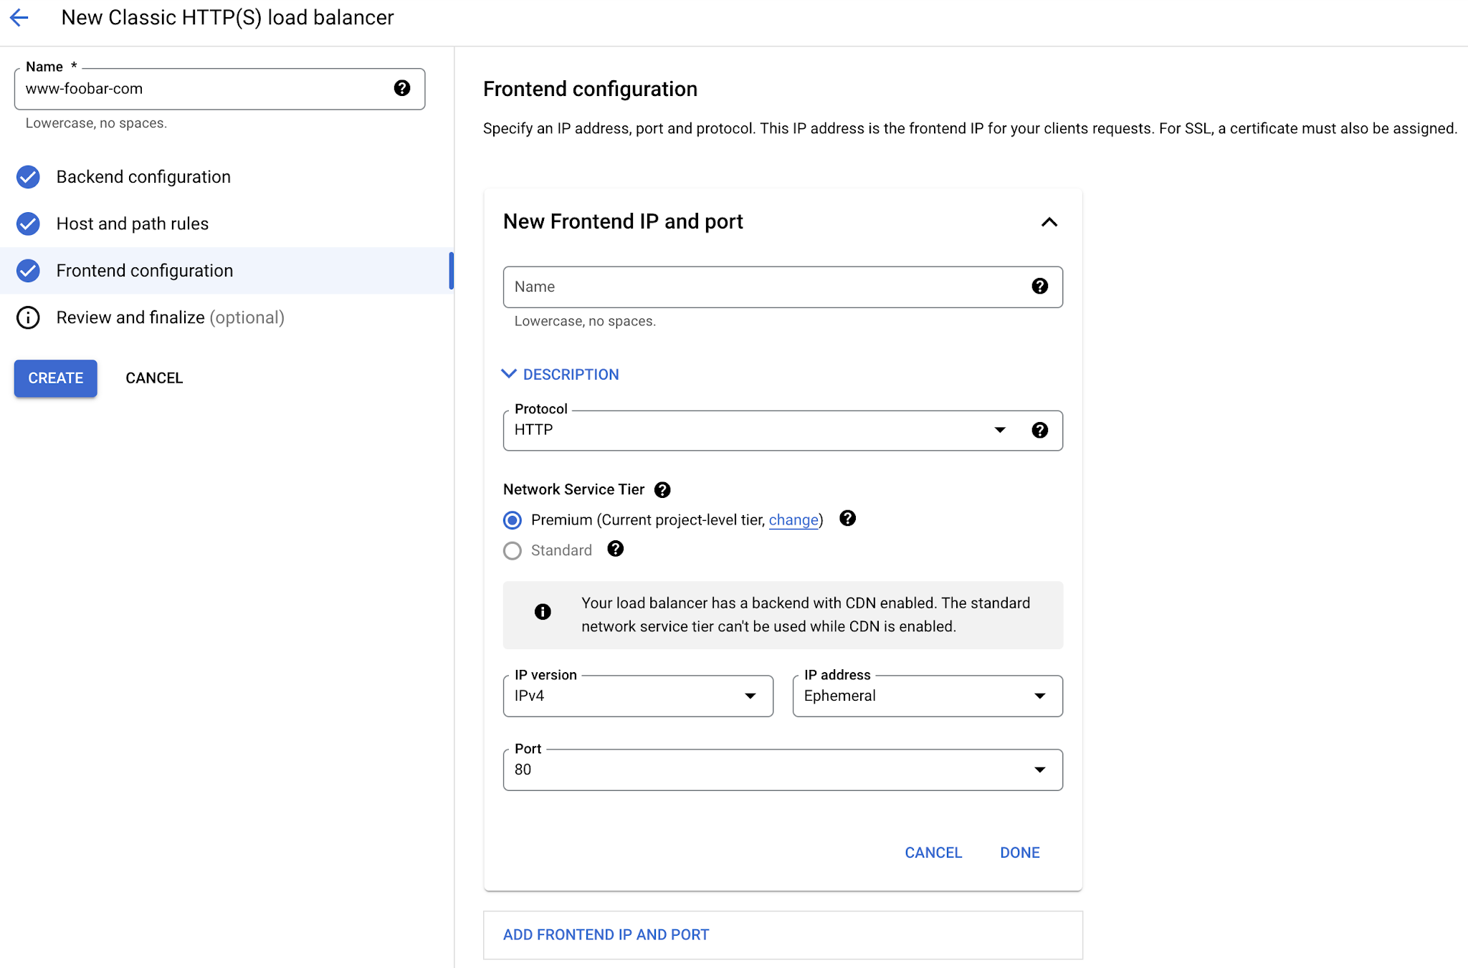Go to Host and path rules step
This screenshot has width=1468, height=968.
[x=133, y=224]
